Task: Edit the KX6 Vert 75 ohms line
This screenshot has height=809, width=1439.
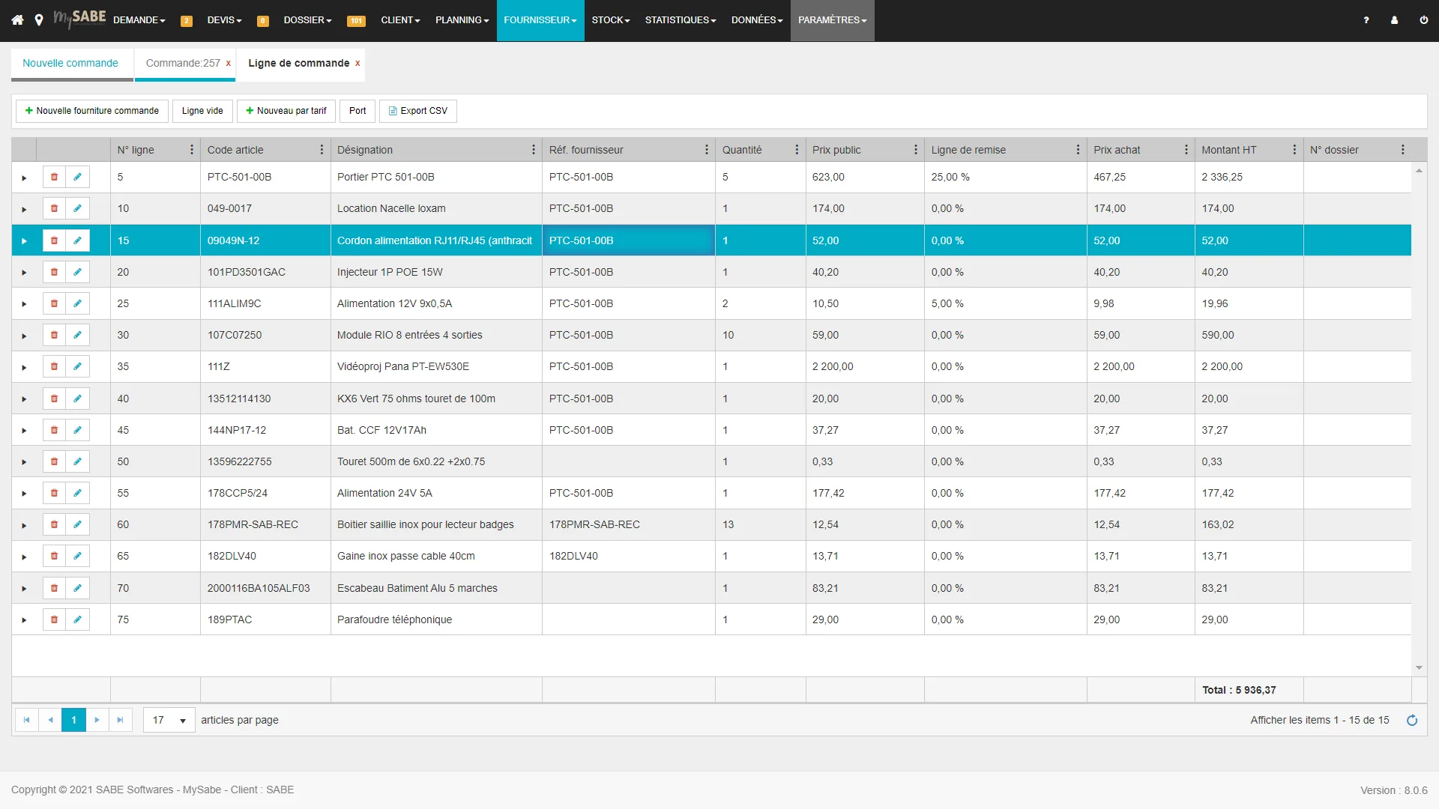Action: (77, 399)
